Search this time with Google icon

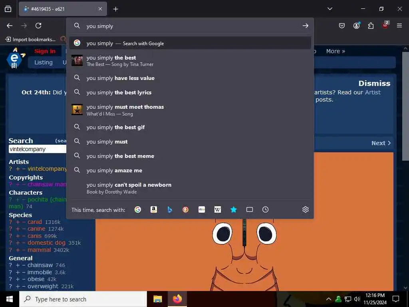[x=138, y=209]
